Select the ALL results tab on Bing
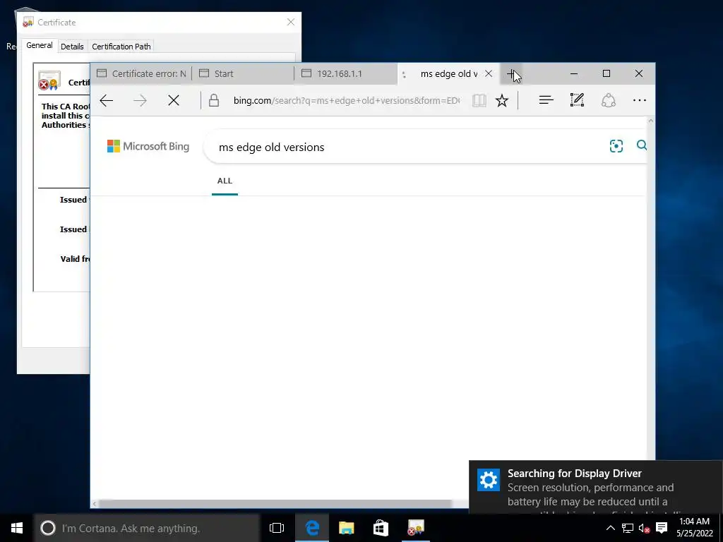This screenshot has width=723, height=542. 225,181
